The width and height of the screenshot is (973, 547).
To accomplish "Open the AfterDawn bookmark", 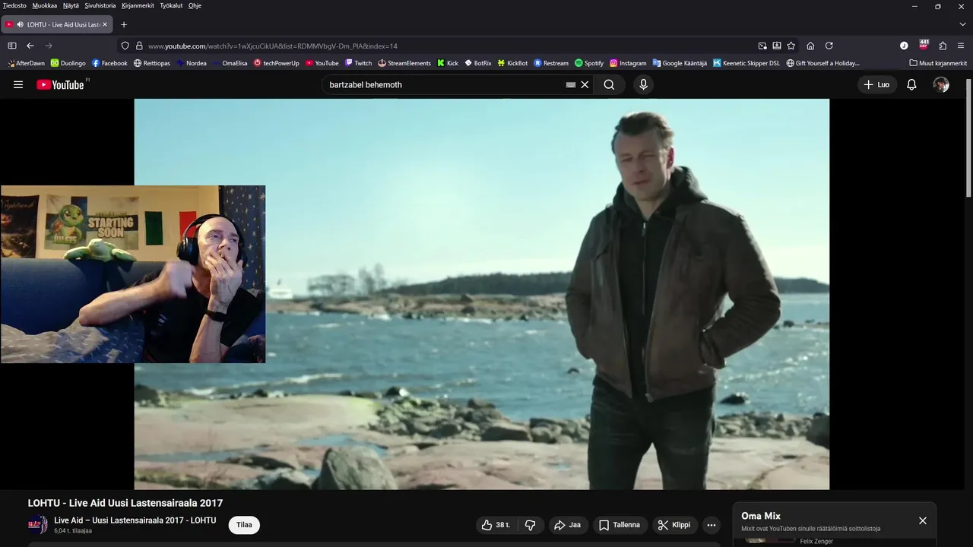I will pyautogui.click(x=27, y=63).
